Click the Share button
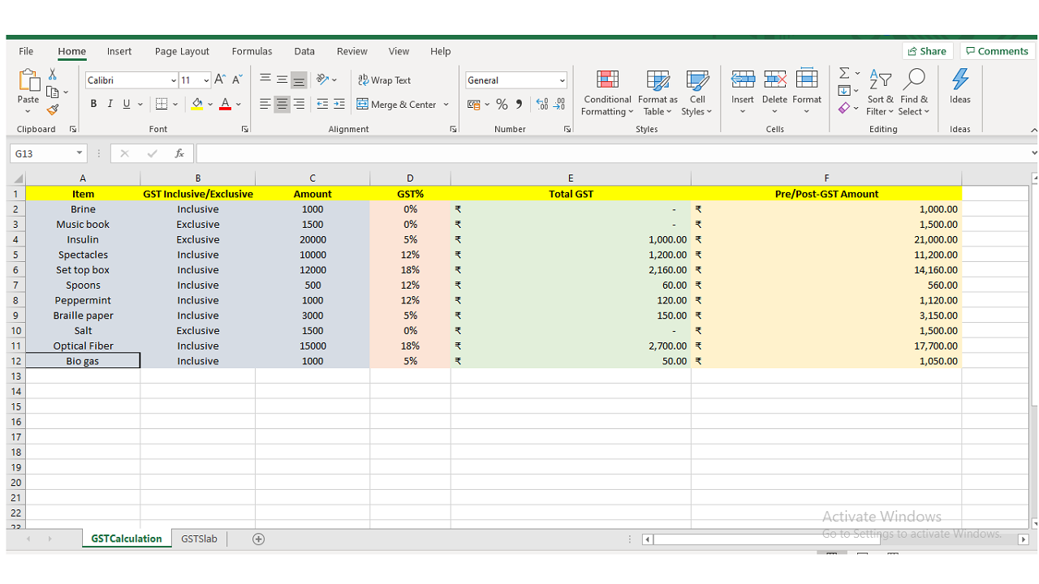This screenshot has width=1039, height=584. pyautogui.click(x=927, y=51)
